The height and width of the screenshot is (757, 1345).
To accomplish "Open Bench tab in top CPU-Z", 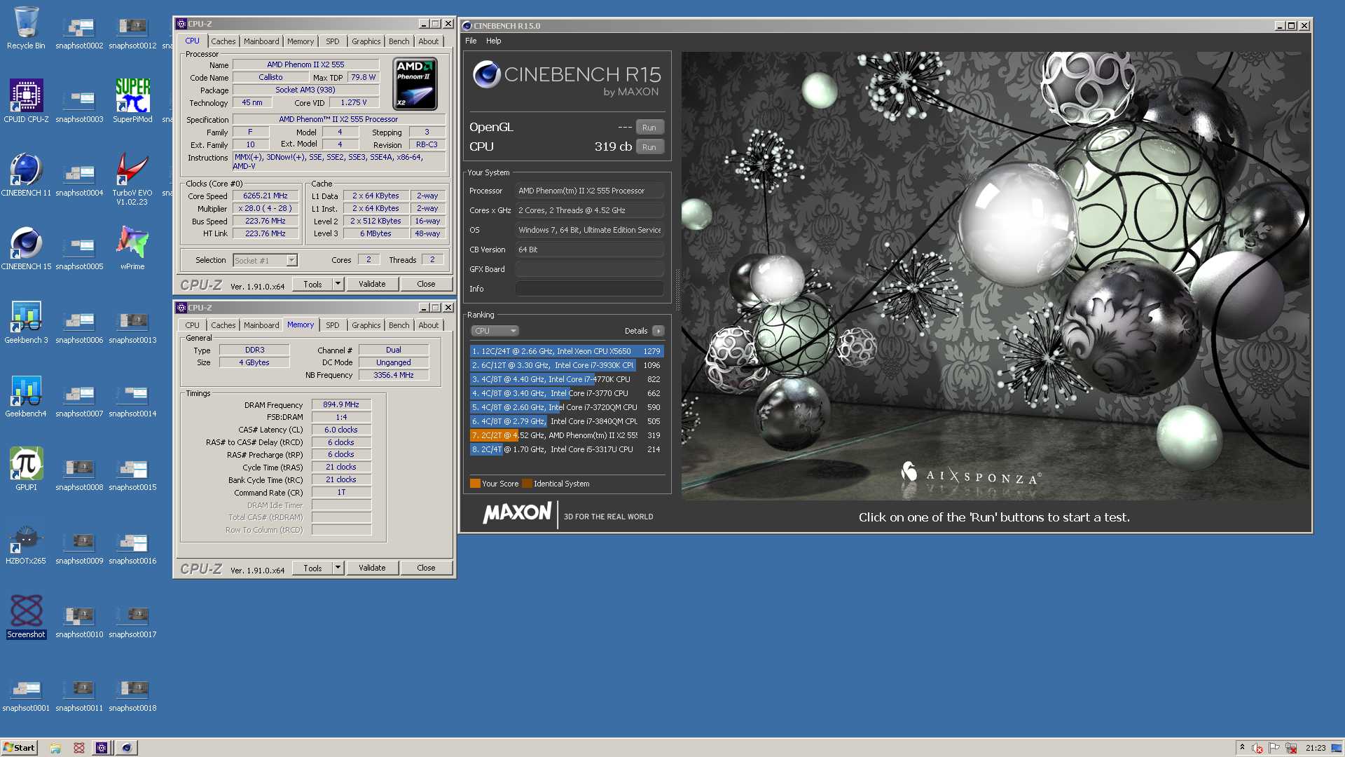I will pos(399,41).
